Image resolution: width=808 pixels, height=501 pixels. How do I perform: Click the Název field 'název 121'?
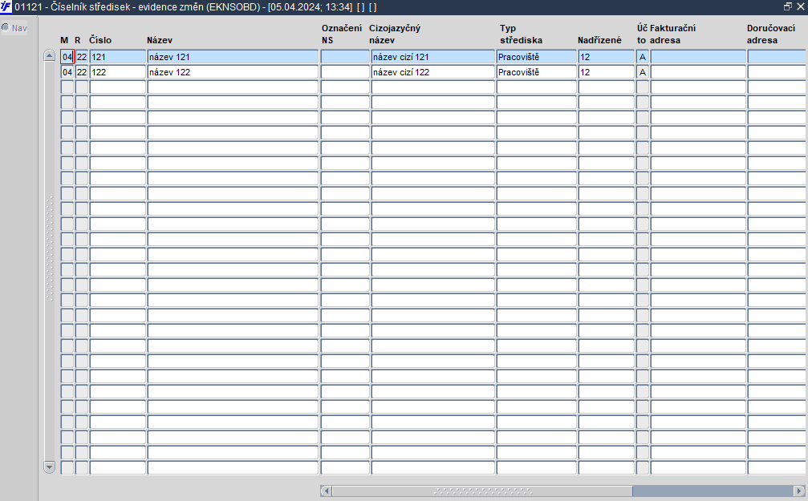click(x=233, y=57)
